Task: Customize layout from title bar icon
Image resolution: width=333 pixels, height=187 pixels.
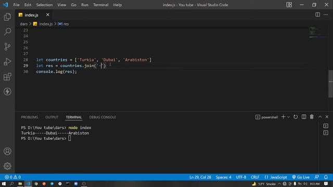Action: pos(289,5)
